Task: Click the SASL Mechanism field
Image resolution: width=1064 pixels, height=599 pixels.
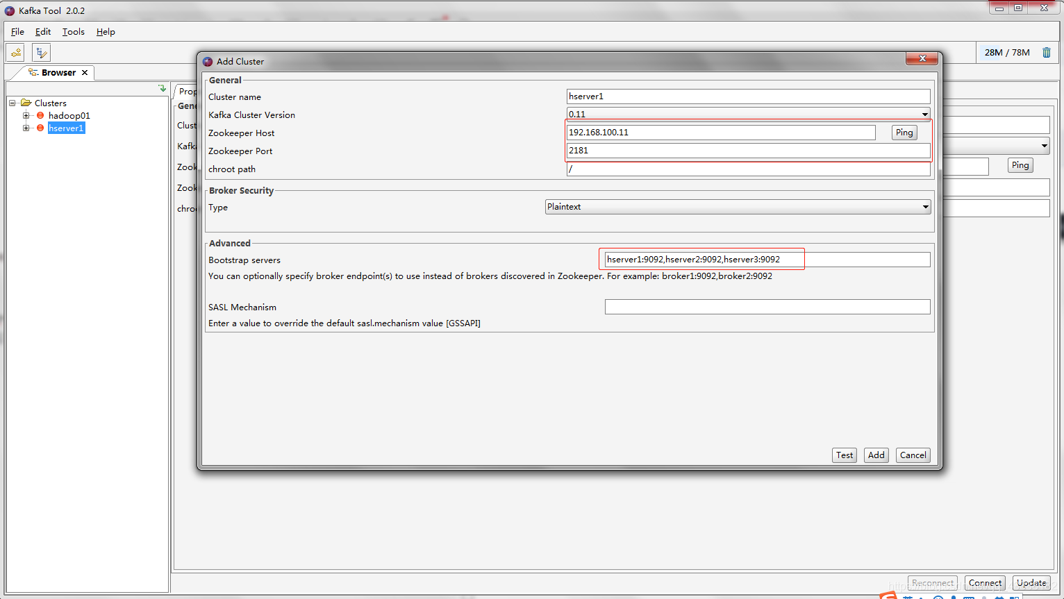Action: (x=767, y=307)
